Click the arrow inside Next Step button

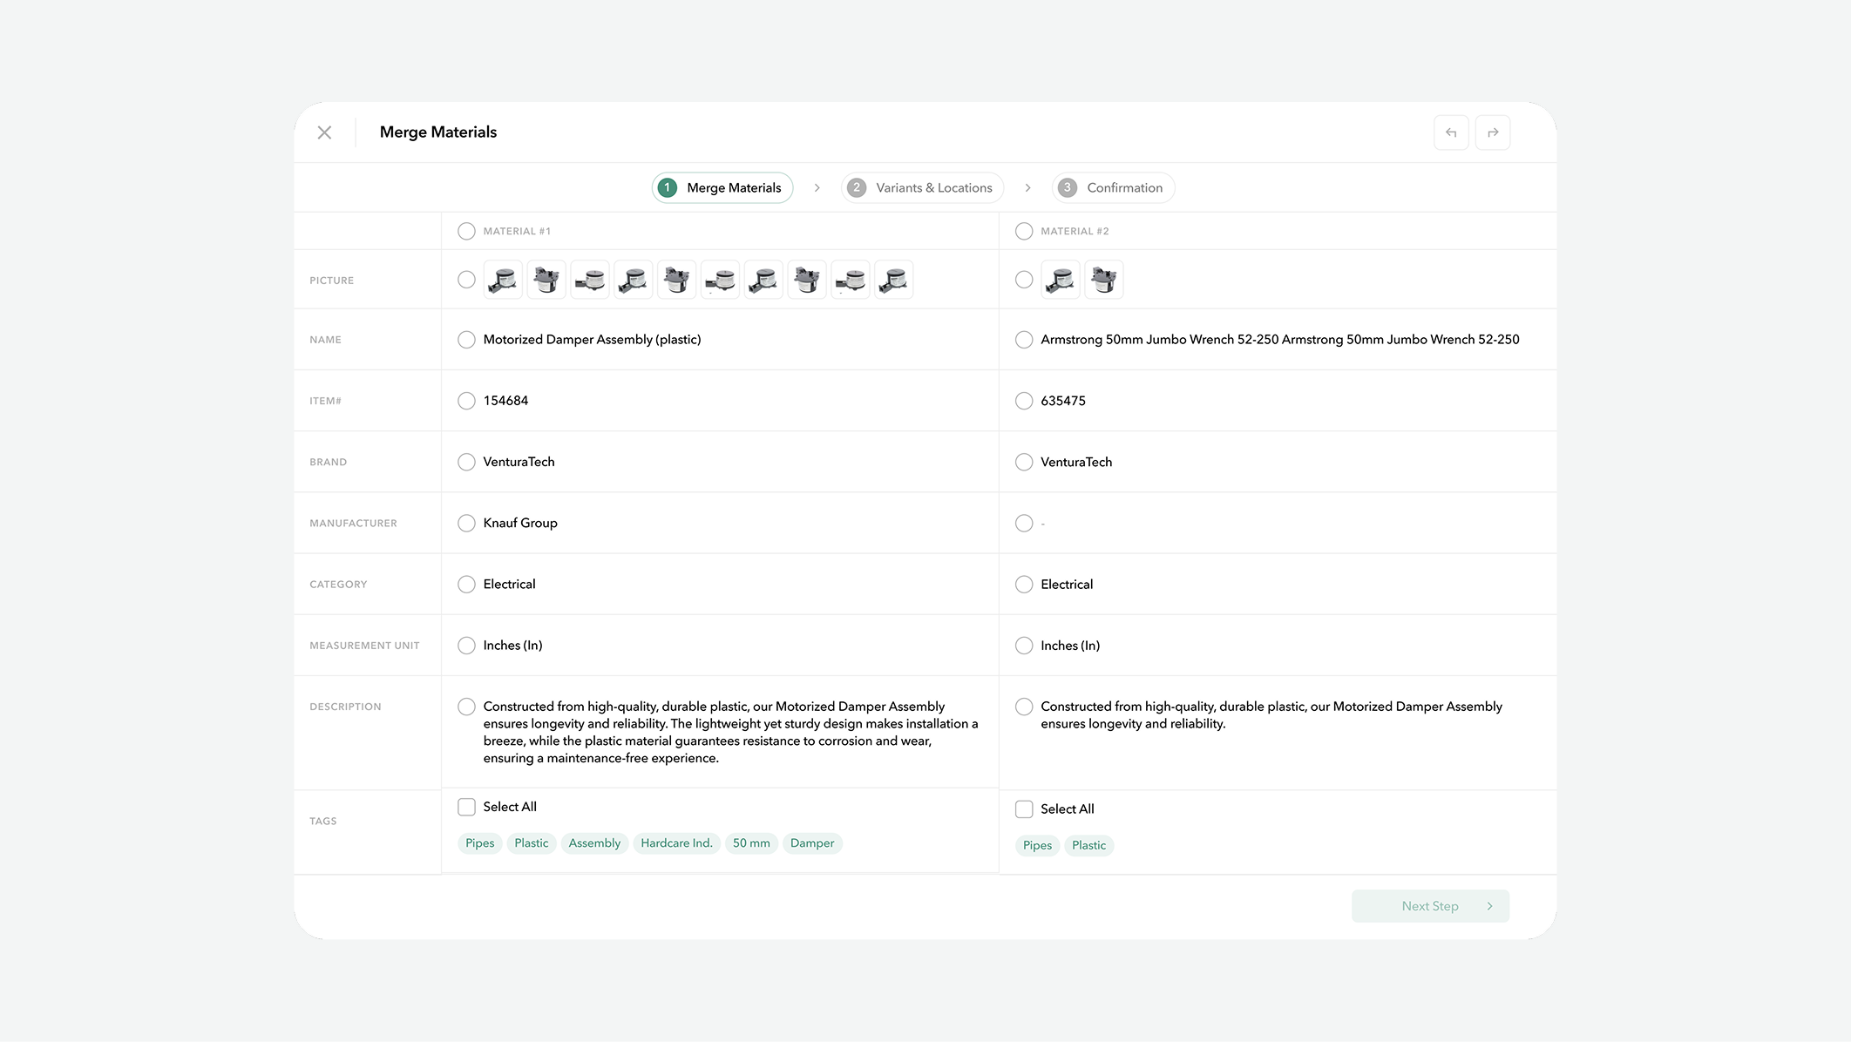pyautogui.click(x=1489, y=906)
